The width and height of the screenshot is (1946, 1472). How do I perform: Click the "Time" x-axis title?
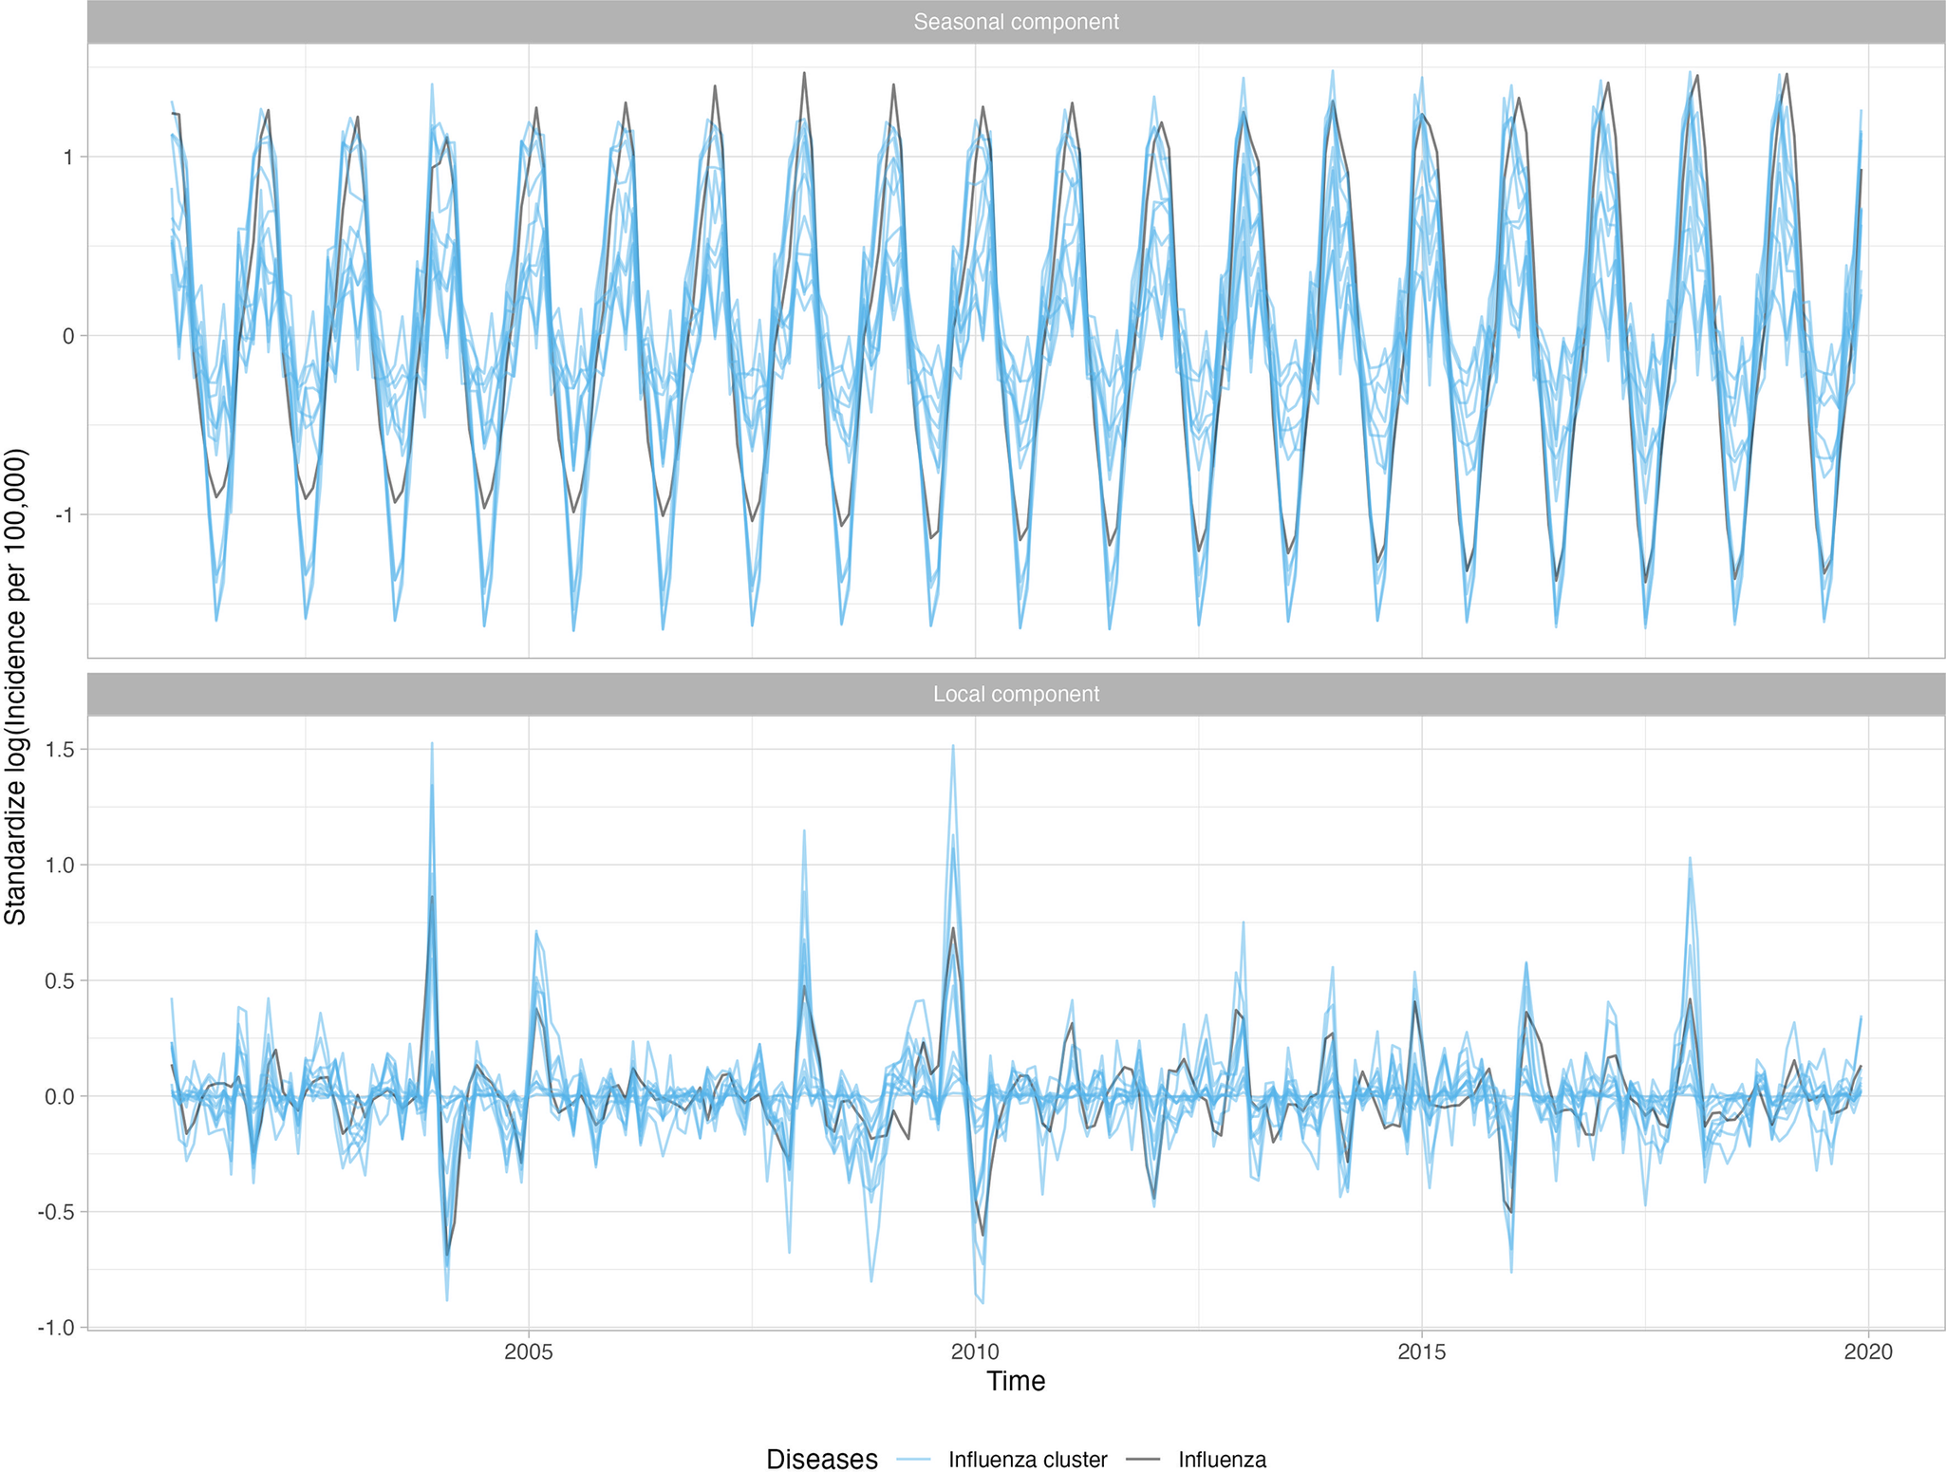[1016, 1381]
